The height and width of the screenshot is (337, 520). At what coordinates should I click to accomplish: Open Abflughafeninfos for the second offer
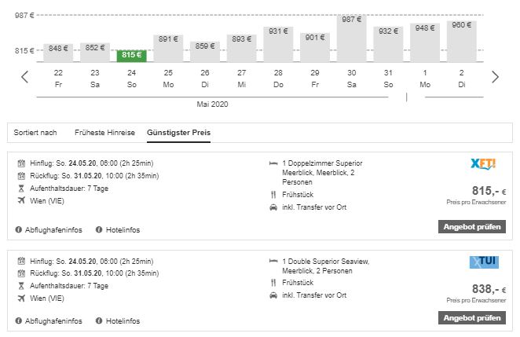tap(49, 321)
